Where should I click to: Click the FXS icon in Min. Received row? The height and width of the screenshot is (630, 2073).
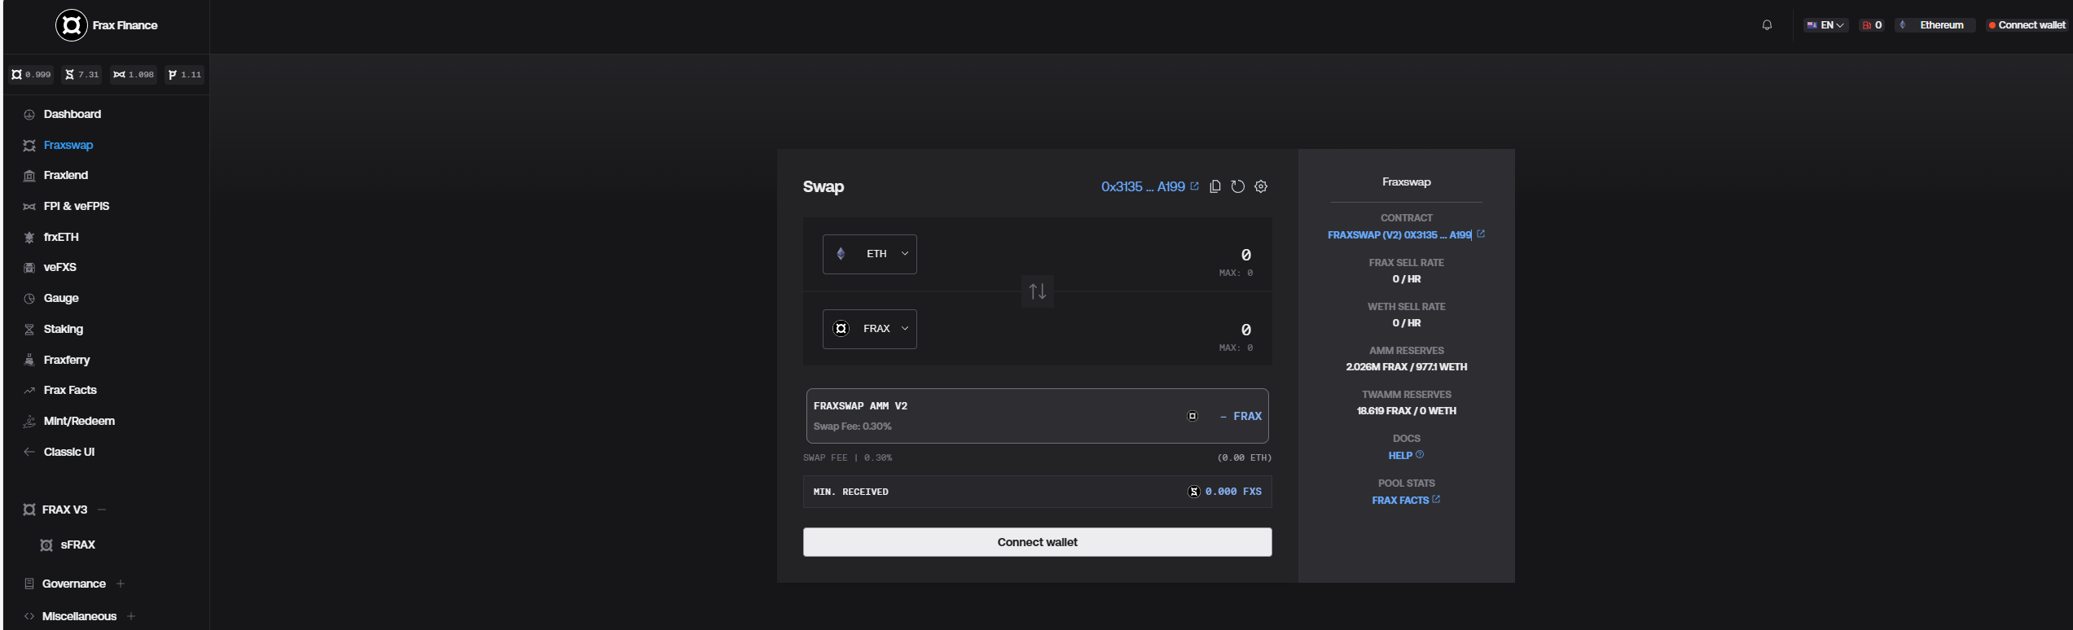1194,492
